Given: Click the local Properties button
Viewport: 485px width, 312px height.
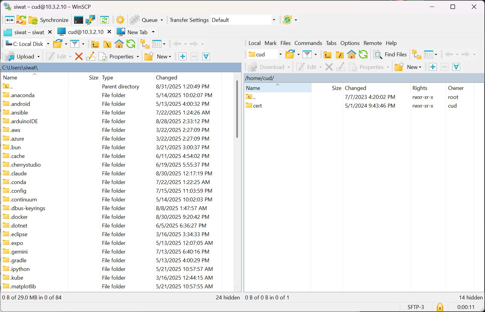Looking at the screenshot, I should [x=116, y=56].
